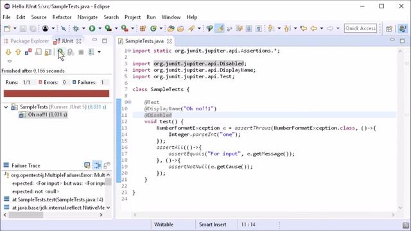This screenshot has height=231, width=411.
Task: Open the Navigate menu
Action: 87,17
